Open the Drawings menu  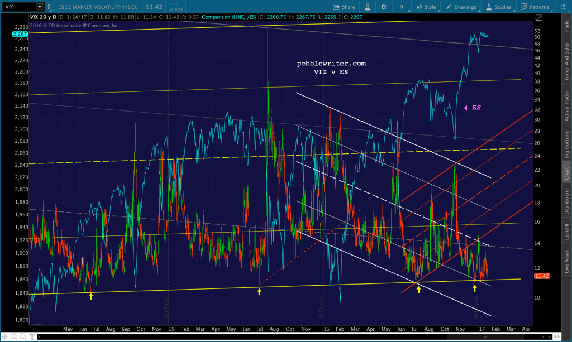(x=461, y=7)
